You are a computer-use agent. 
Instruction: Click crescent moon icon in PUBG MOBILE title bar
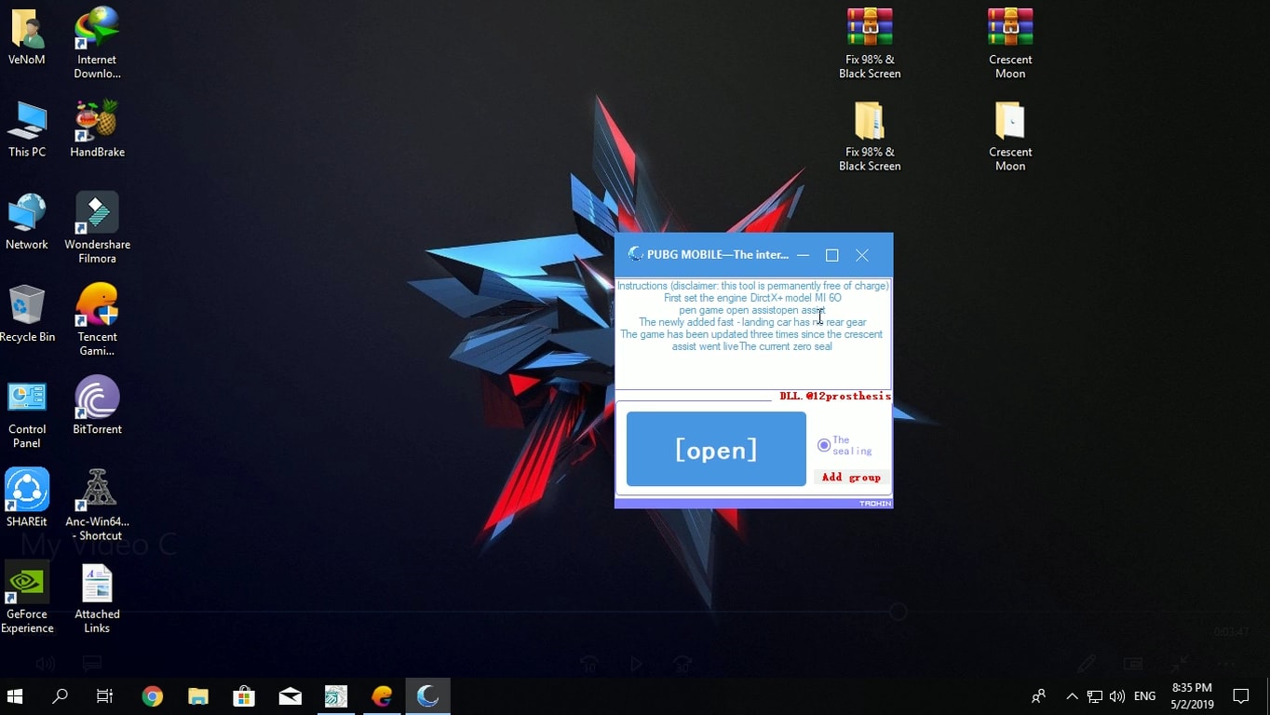[635, 254]
